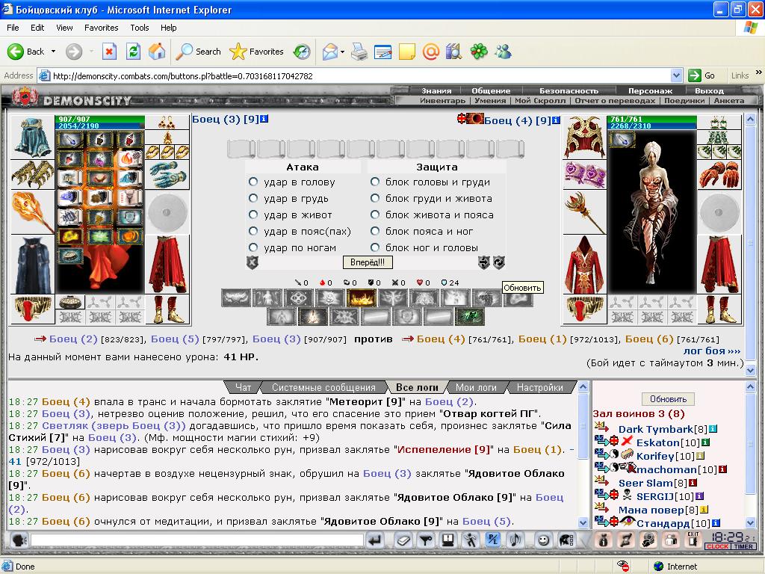The image size is (765, 574).
Task: Open the Favorites menu in menu bar
Action: click(101, 28)
